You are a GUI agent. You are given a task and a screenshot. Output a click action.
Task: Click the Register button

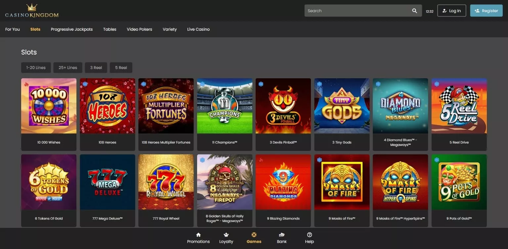point(486,11)
